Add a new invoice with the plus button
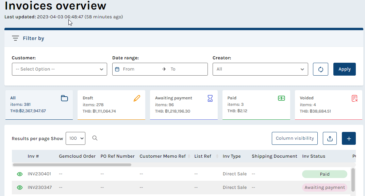The image size is (365, 196). pos(349,138)
